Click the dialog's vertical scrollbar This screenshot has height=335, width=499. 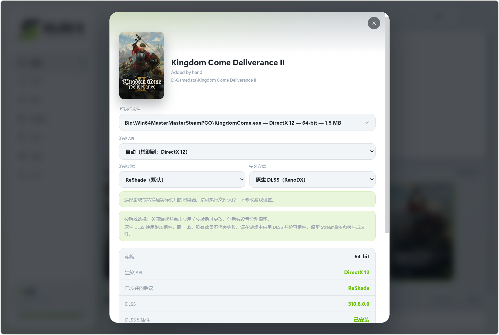coord(387,124)
